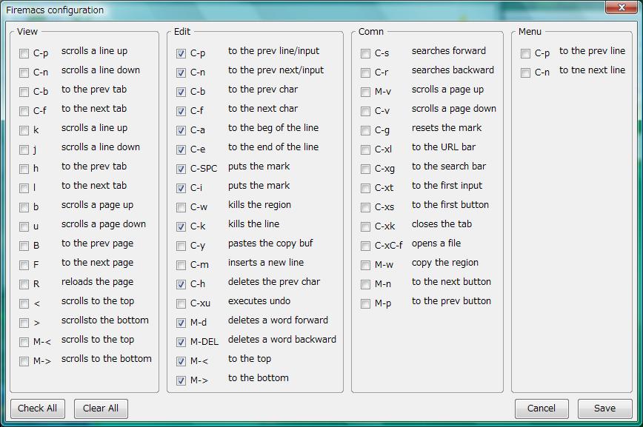Close the Firemacs configuration window
Viewport: 643px width, 427px height.
click(622, 7)
